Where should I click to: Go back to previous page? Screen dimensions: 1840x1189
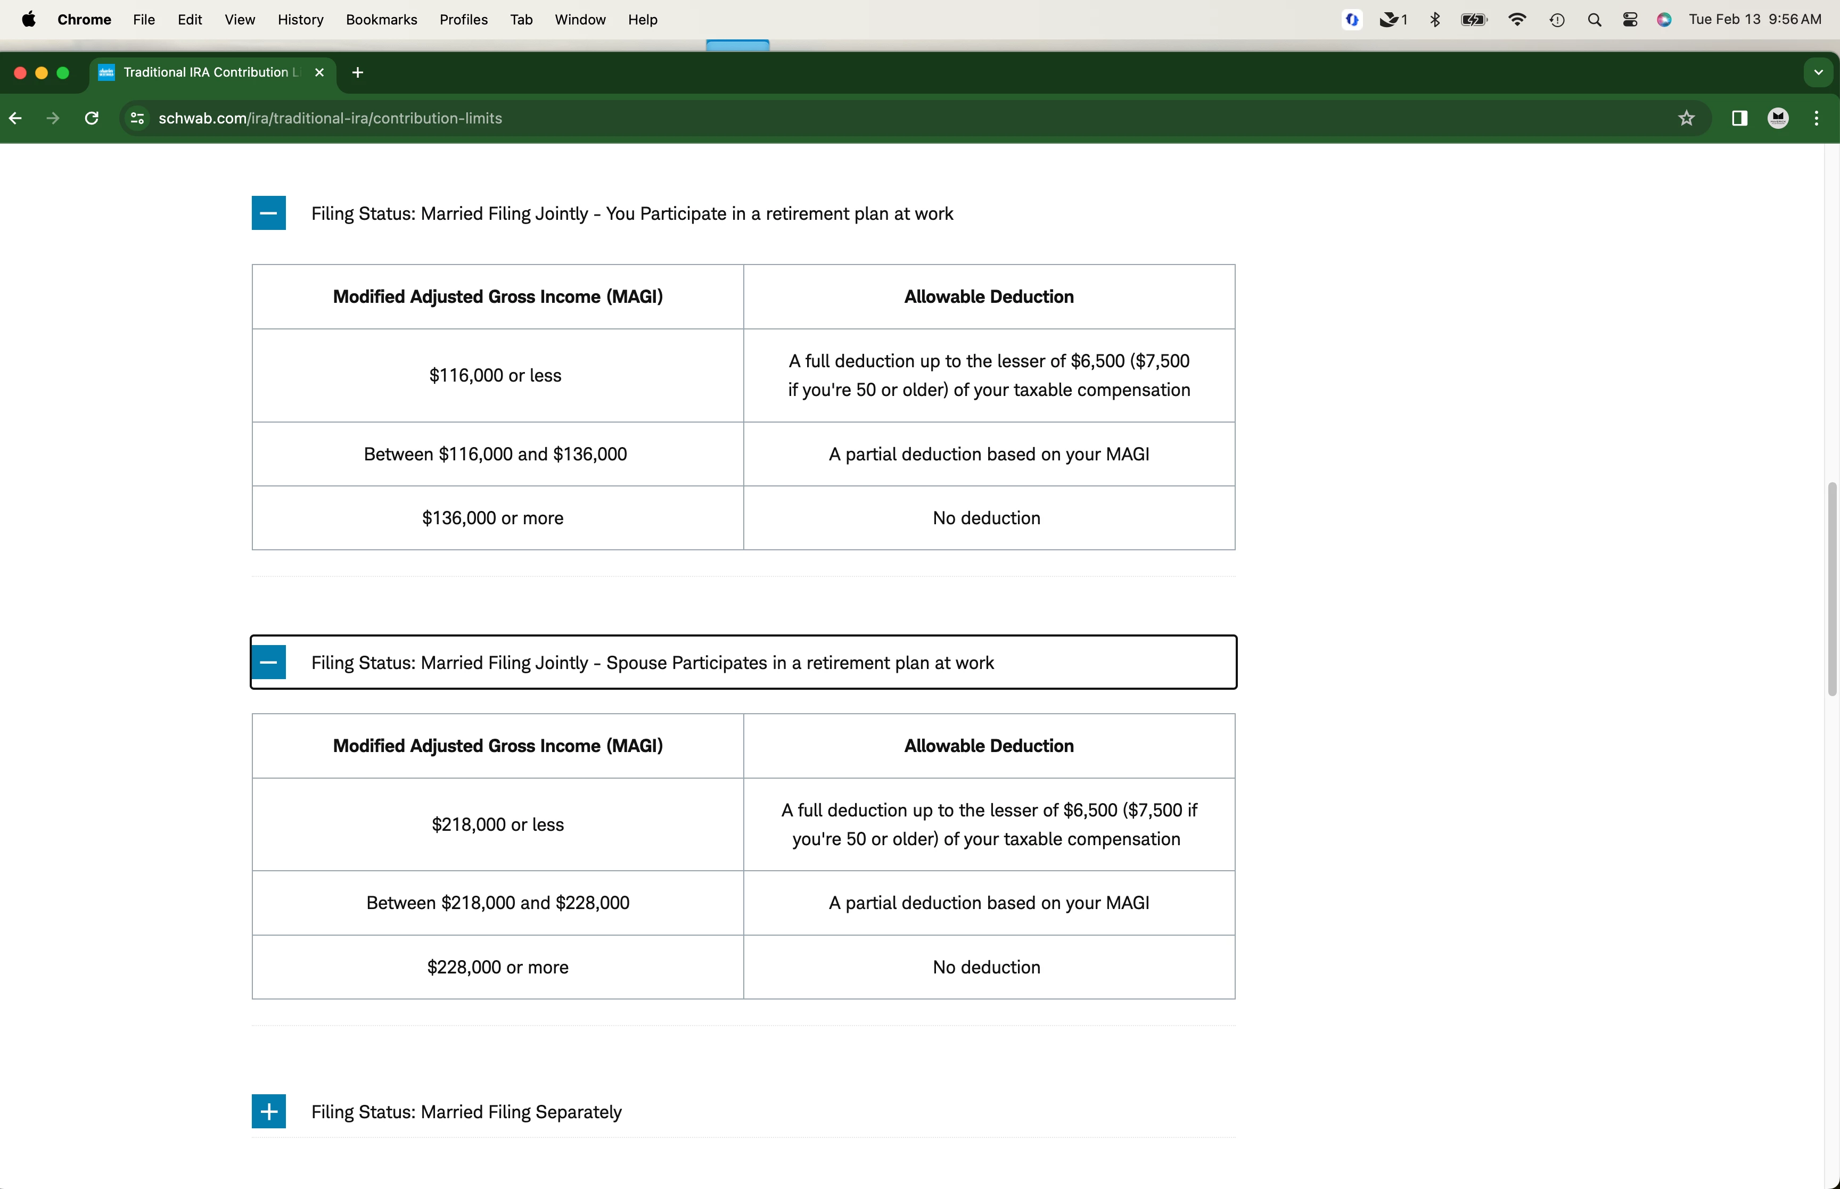point(15,118)
